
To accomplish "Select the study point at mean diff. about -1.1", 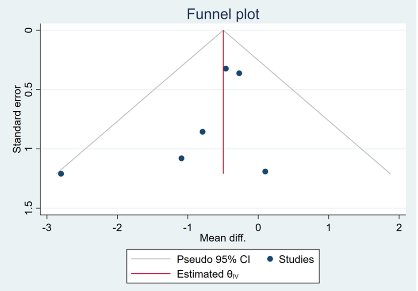I will (x=181, y=158).
